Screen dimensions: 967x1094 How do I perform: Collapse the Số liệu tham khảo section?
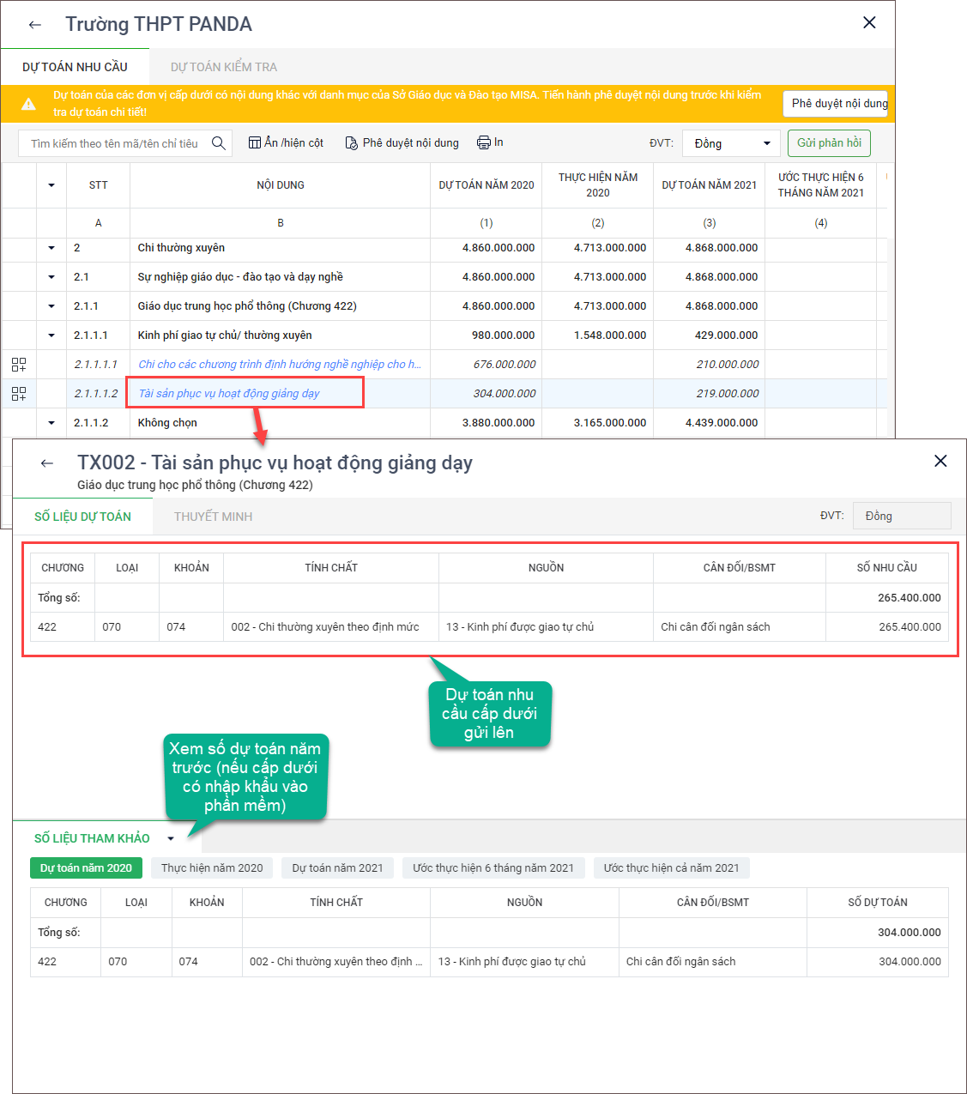(171, 838)
